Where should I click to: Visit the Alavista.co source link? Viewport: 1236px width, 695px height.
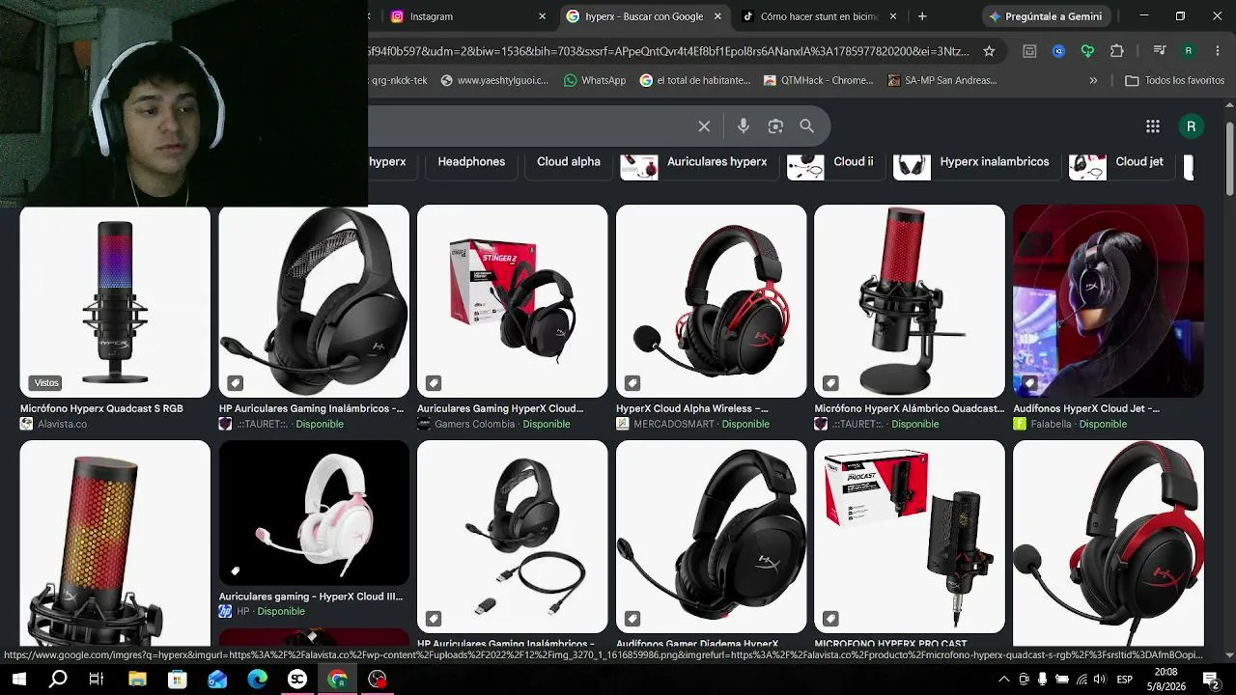(62, 424)
